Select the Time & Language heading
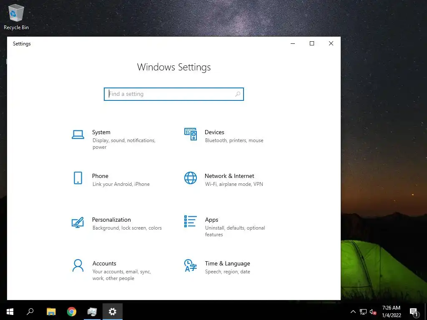Viewport: 427px width, 320px height. pos(227,263)
